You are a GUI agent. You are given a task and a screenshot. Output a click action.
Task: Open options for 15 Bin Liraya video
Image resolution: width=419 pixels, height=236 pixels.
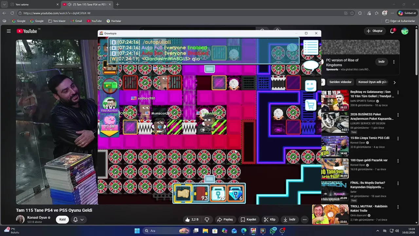(398, 139)
